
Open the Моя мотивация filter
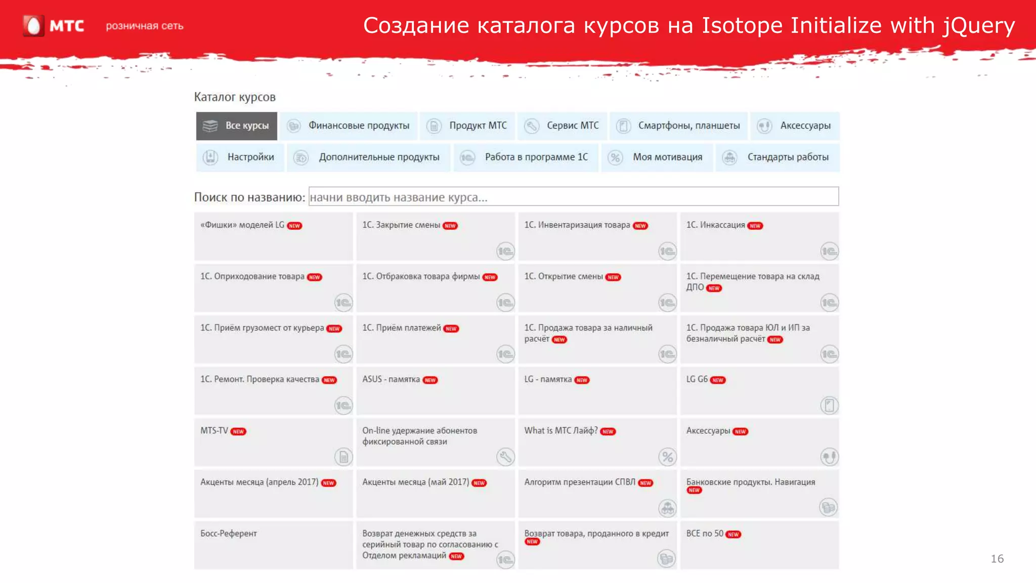[x=657, y=157]
